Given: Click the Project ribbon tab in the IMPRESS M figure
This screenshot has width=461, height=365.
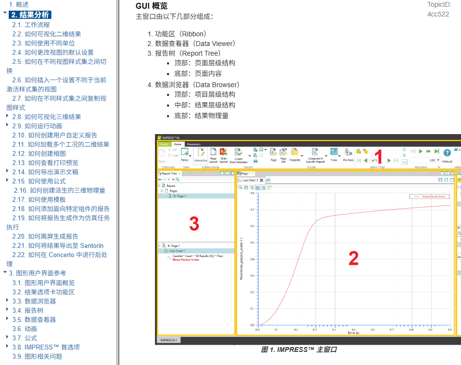Looking at the screenshot, I should tap(164, 144).
